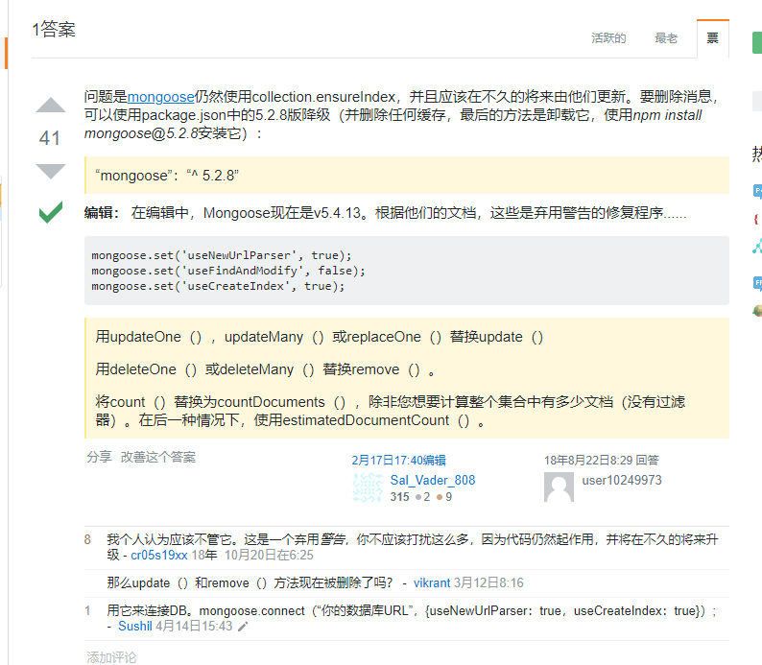The image size is (762, 665).
Task: Click the reputation score 315
Action: tap(399, 496)
